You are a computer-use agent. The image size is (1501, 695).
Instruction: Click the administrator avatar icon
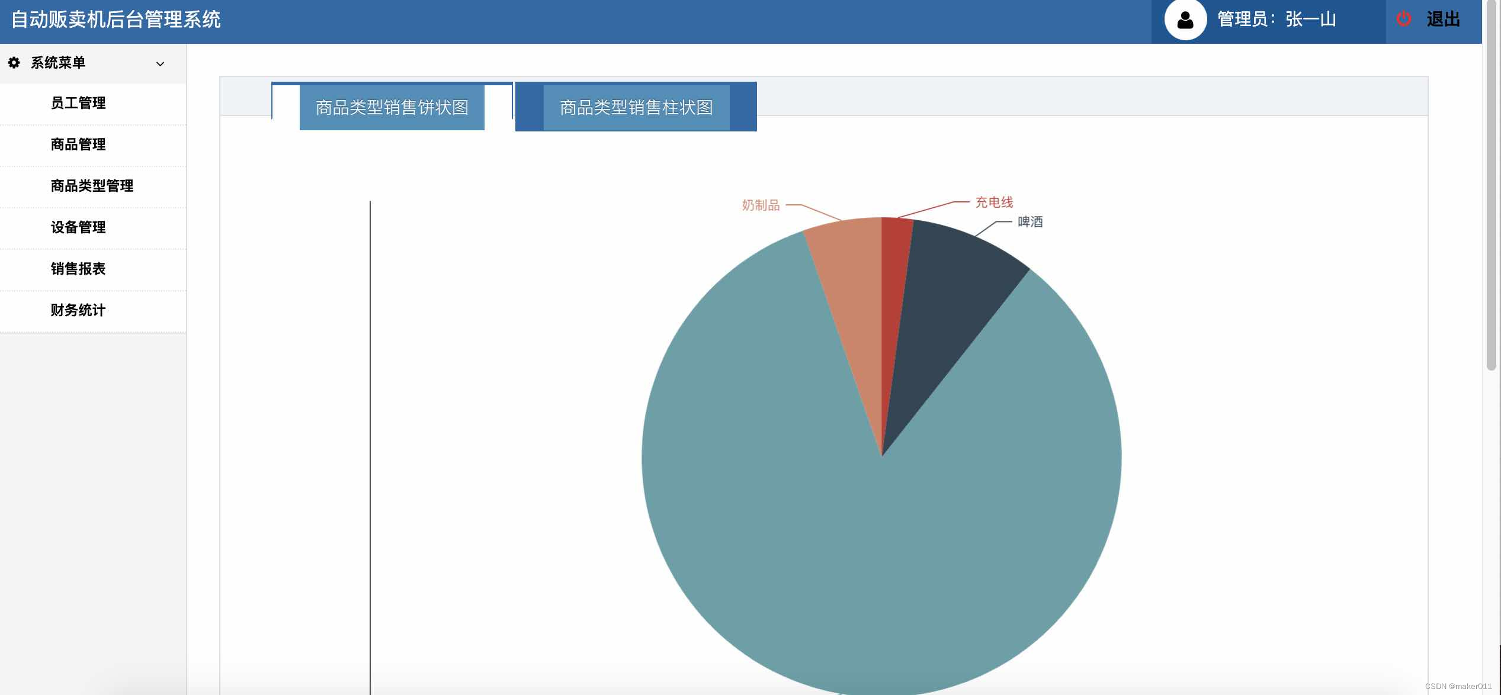(1185, 20)
